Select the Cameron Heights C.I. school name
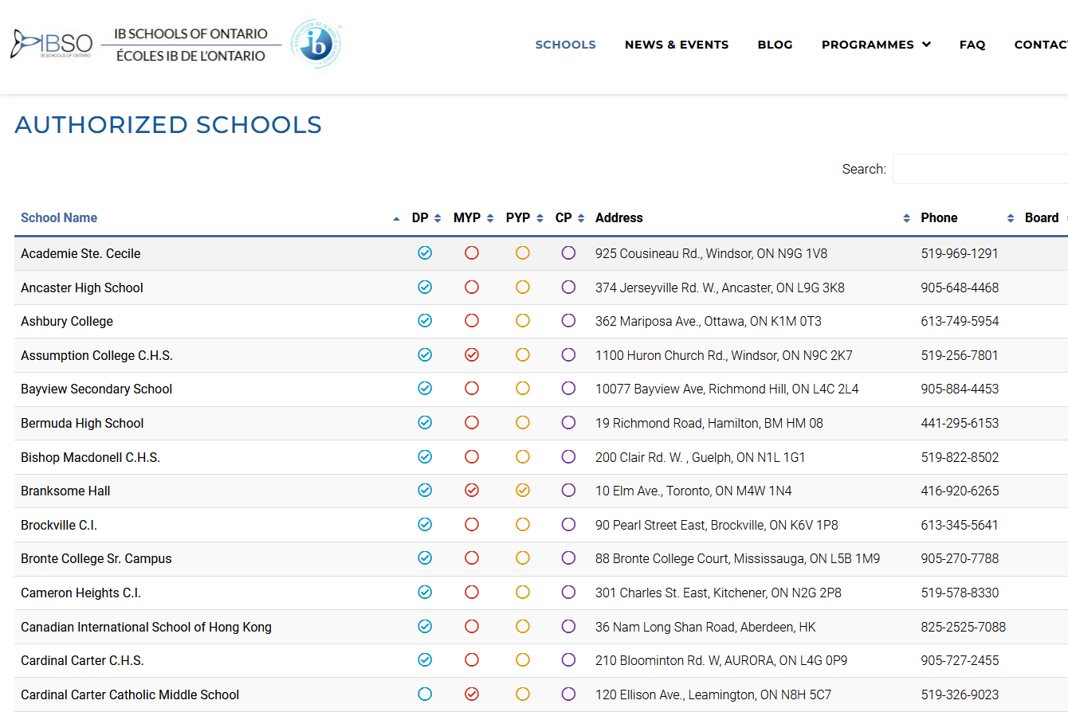This screenshot has width=1068, height=712. (80, 593)
